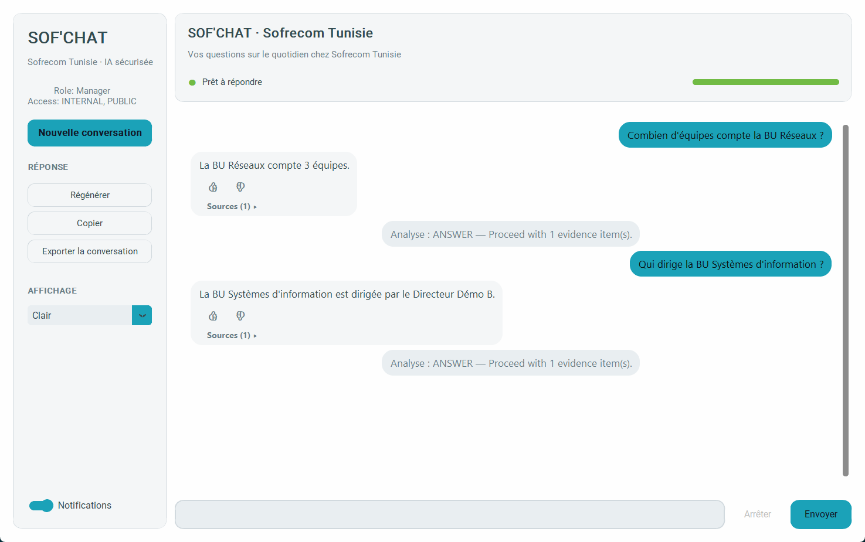Click the RÉPONSE section label

point(48,167)
